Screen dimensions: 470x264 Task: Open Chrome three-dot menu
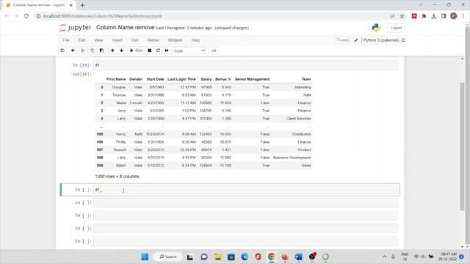(x=463, y=16)
